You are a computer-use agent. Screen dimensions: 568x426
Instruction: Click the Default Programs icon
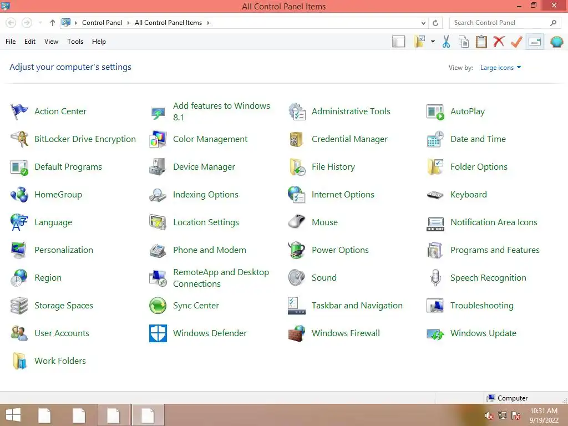[x=19, y=167]
